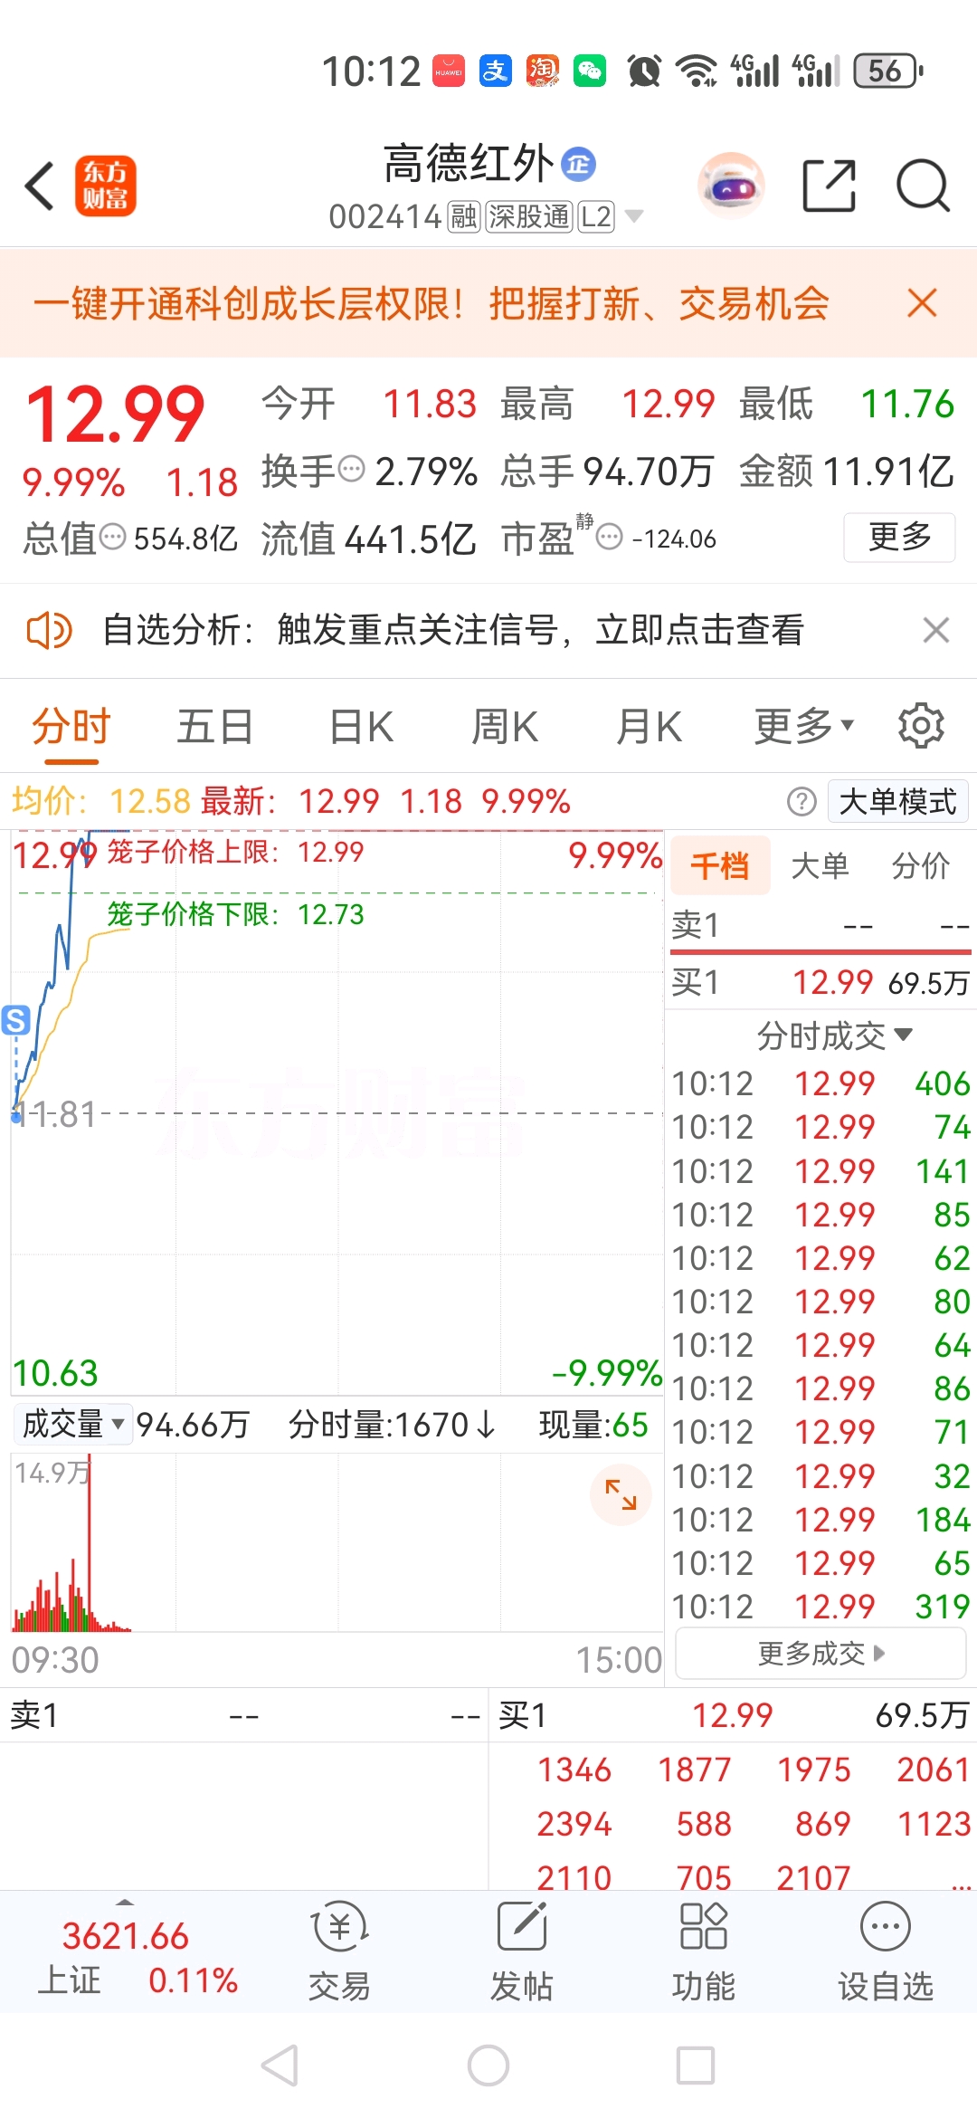Image resolution: width=977 pixels, height=2118 pixels.
Task: Open 功能 functions icon in bottom bar
Action: [704, 1952]
